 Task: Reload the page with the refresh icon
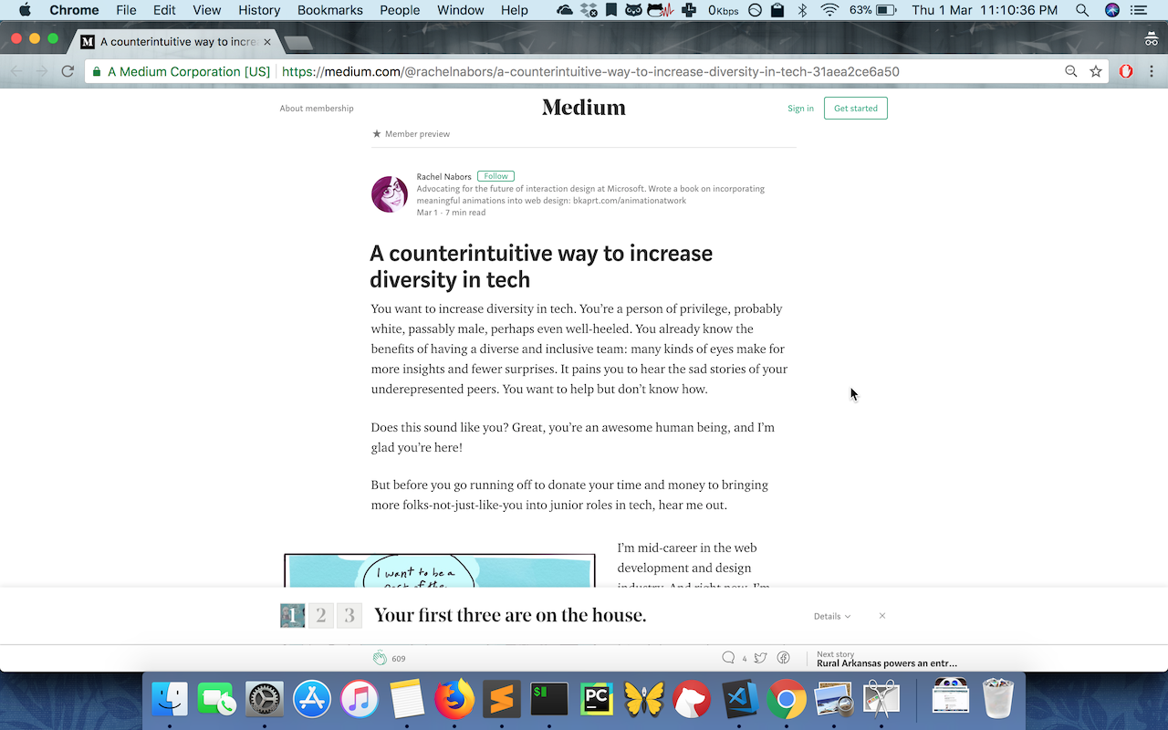pos(68,71)
